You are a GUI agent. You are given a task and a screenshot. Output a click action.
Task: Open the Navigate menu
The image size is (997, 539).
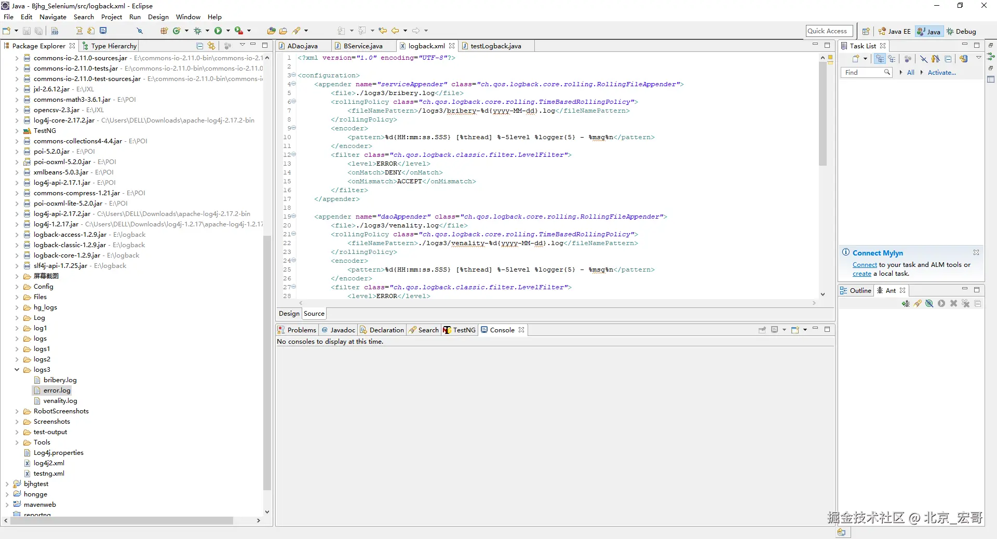pos(52,17)
